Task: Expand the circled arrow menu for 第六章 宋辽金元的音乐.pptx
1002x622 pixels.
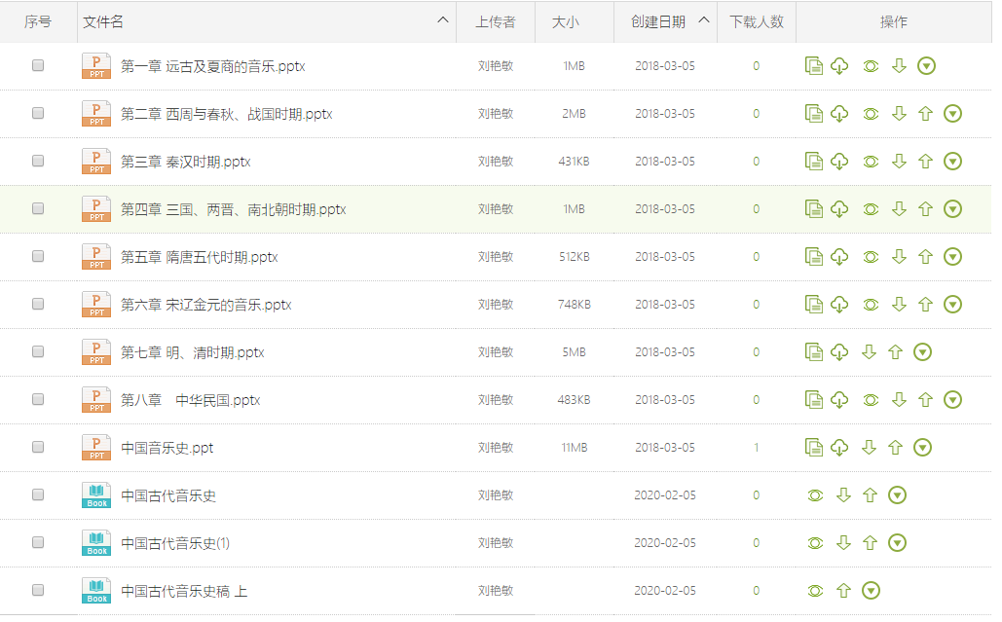Action: pos(953,305)
